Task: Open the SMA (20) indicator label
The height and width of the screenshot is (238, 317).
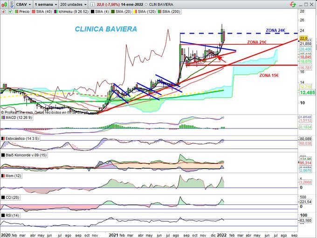Action: pos(121,12)
